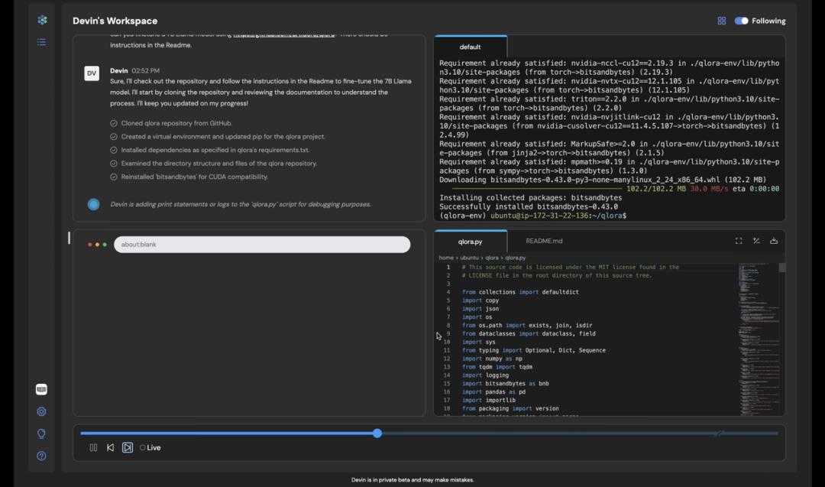Open settings gear in the left sidebar
The height and width of the screenshot is (487, 825).
[41, 411]
